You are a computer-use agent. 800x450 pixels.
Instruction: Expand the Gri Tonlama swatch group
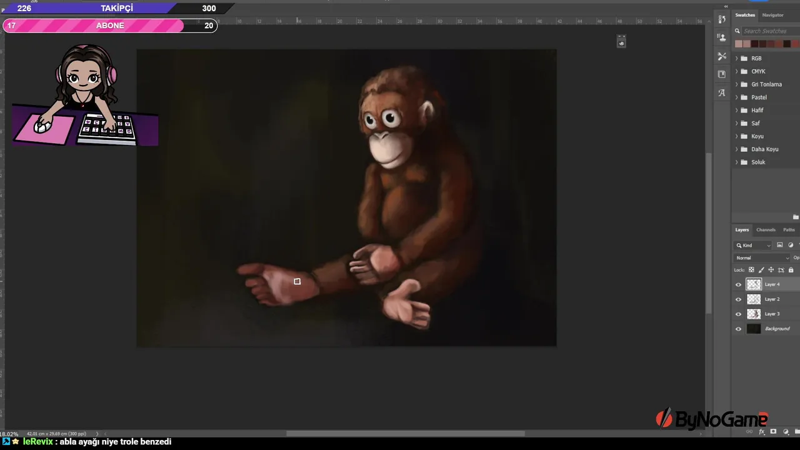(x=736, y=84)
